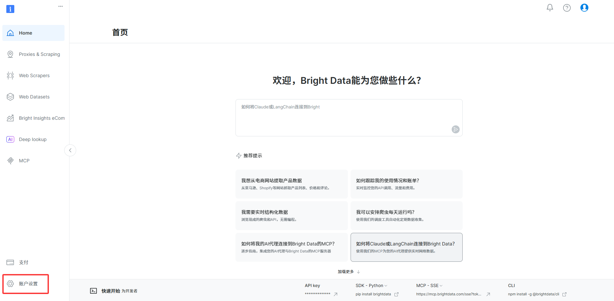Click the 快速开始 为开发者 label
614x301 pixels.
[x=119, y=291]
